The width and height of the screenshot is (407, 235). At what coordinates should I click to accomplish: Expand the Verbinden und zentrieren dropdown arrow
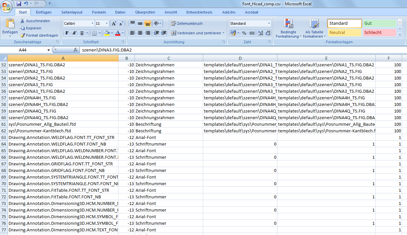coord(223,33)
